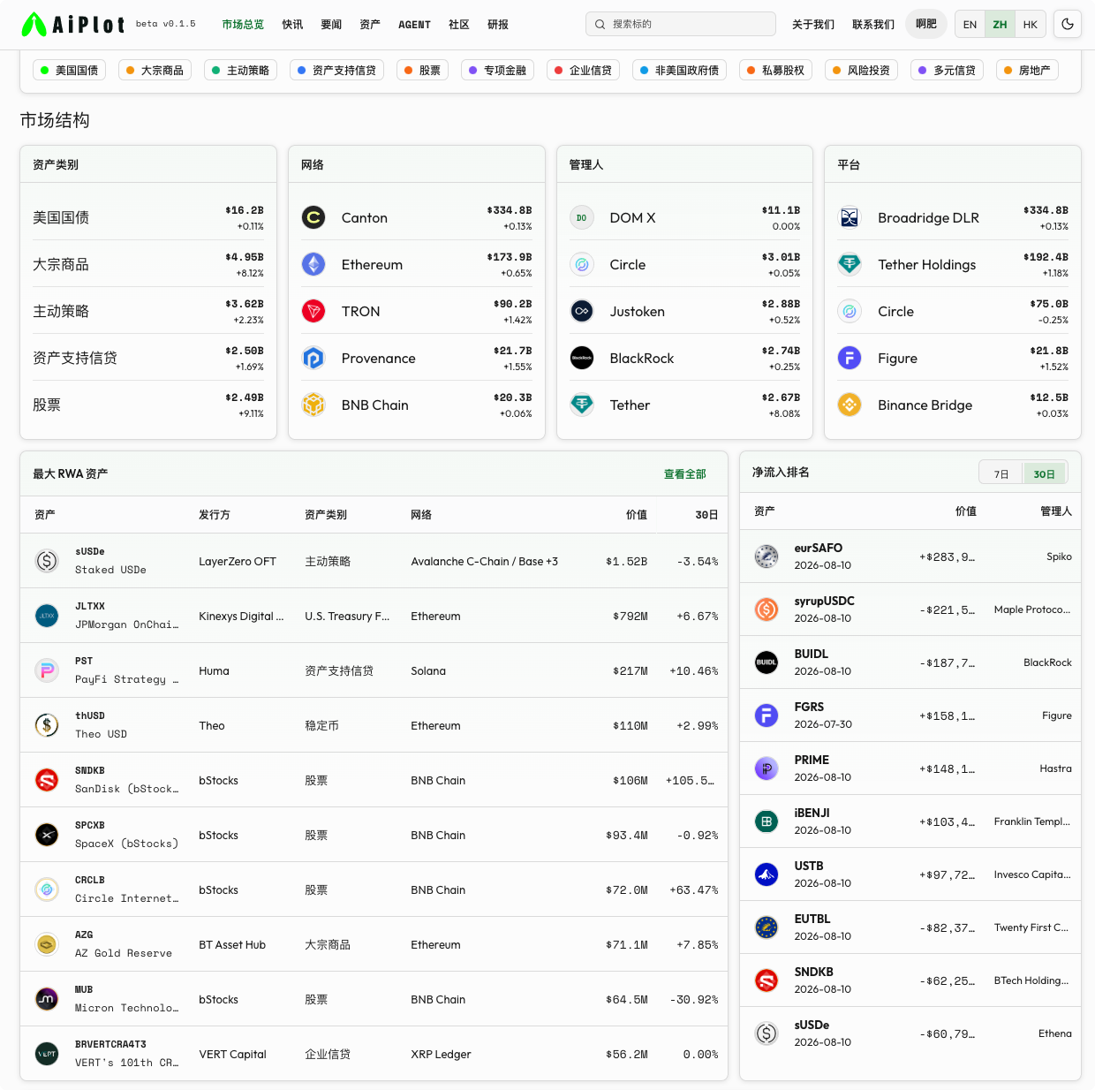The width and height of the screenshot is (1095, 1090).
Task: Toggle the 非美国政府债 category chip
Action: (679, 71)
